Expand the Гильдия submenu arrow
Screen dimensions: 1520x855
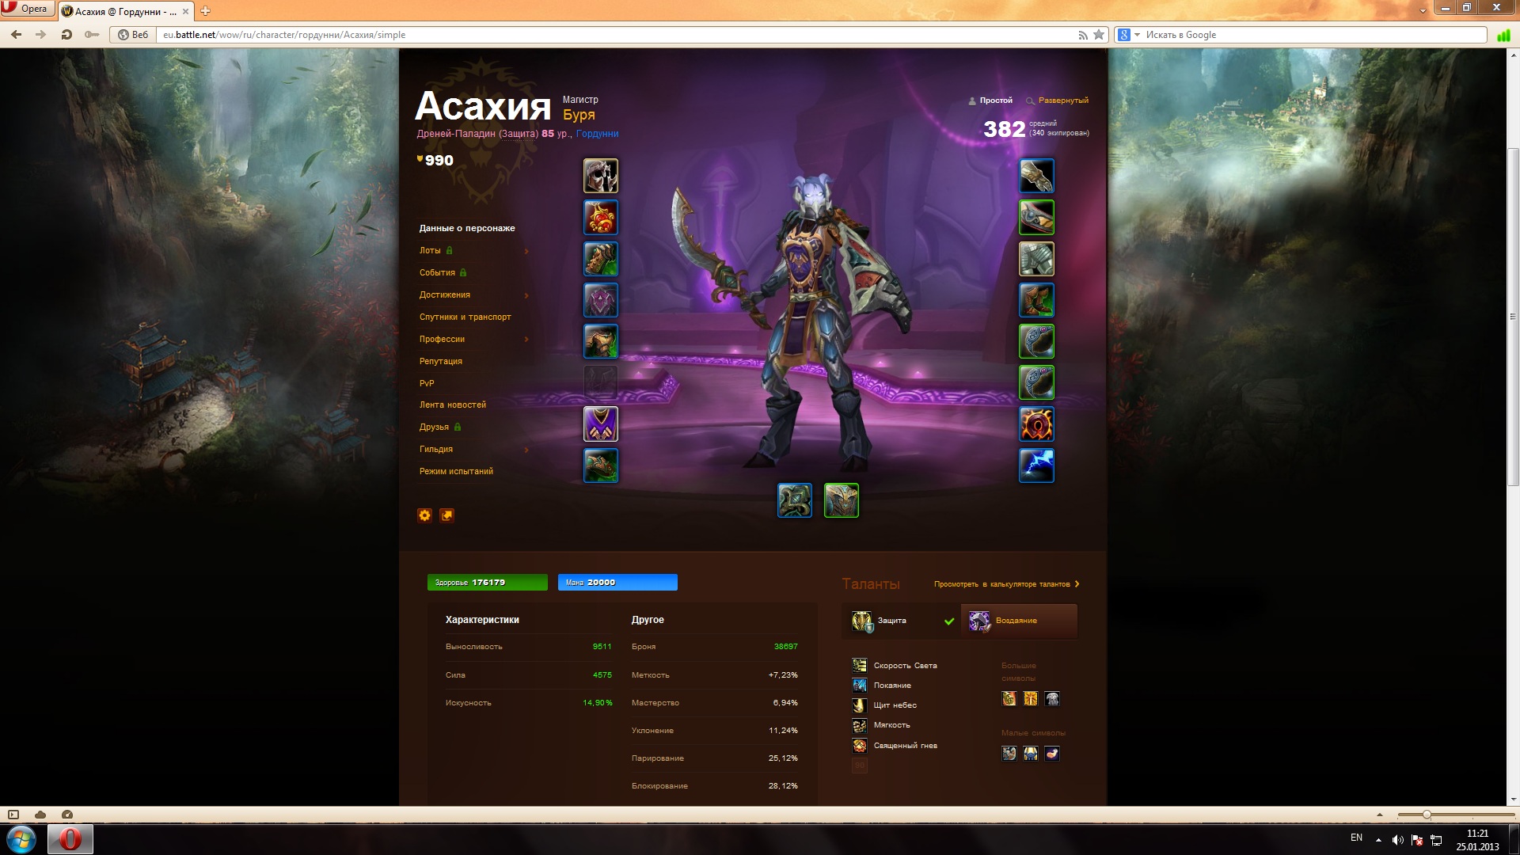[x=526, y=450]
